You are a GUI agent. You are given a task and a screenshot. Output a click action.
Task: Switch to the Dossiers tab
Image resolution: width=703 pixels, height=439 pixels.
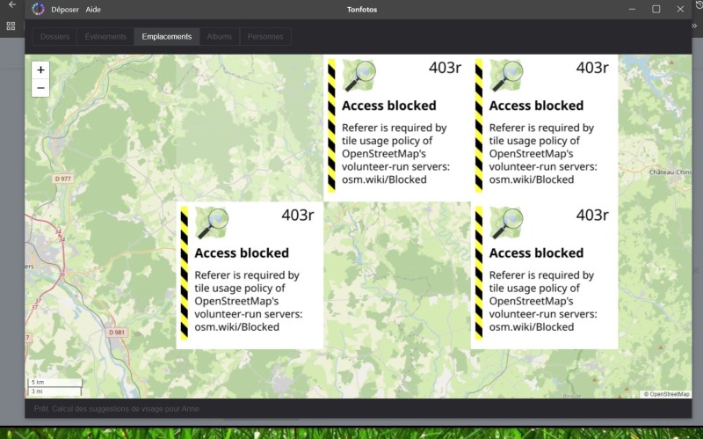54,37
